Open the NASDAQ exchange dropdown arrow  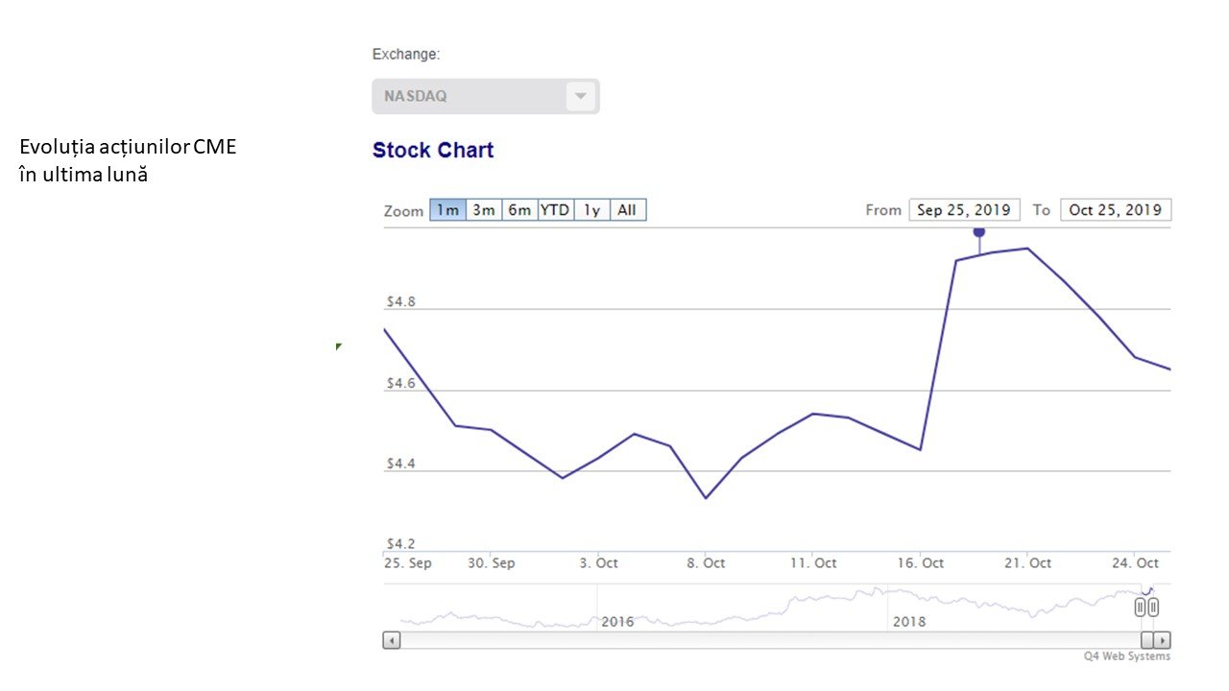[x=580, y=96]
